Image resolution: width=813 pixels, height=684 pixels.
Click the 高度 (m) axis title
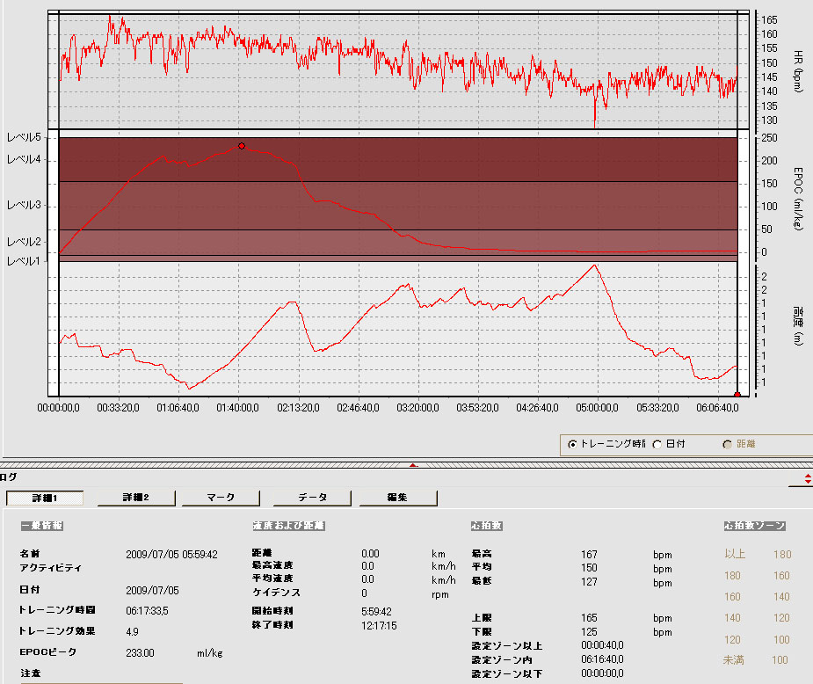798,325
